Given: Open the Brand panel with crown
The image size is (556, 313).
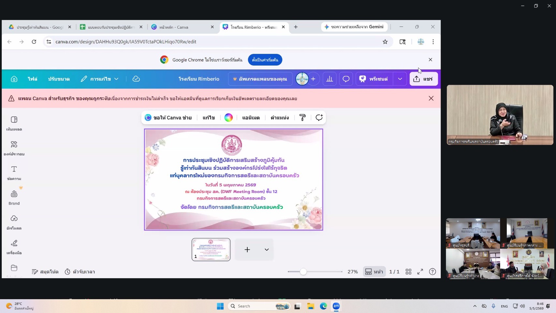Looking at the screenshot, I should click(x=14, y=198).
